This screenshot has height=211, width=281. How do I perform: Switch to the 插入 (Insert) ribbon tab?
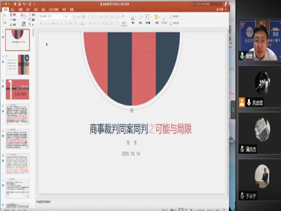13,9
